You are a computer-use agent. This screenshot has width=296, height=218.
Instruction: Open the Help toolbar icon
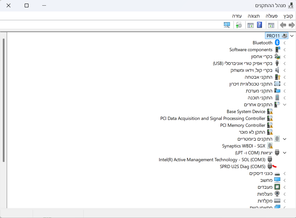click(x=259, y=25)
